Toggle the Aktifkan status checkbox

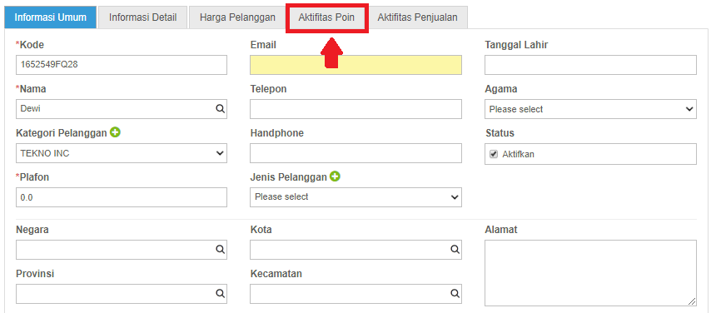tap(493, 154)
